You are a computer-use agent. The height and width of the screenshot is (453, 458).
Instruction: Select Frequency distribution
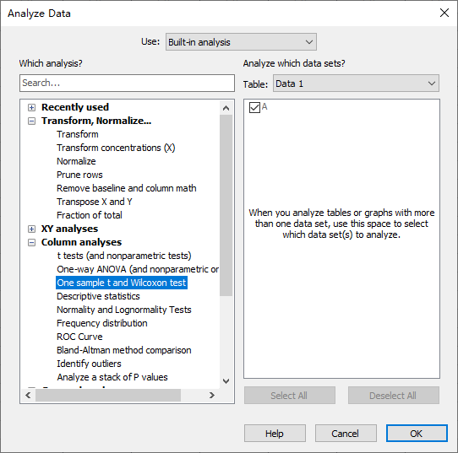101,323
